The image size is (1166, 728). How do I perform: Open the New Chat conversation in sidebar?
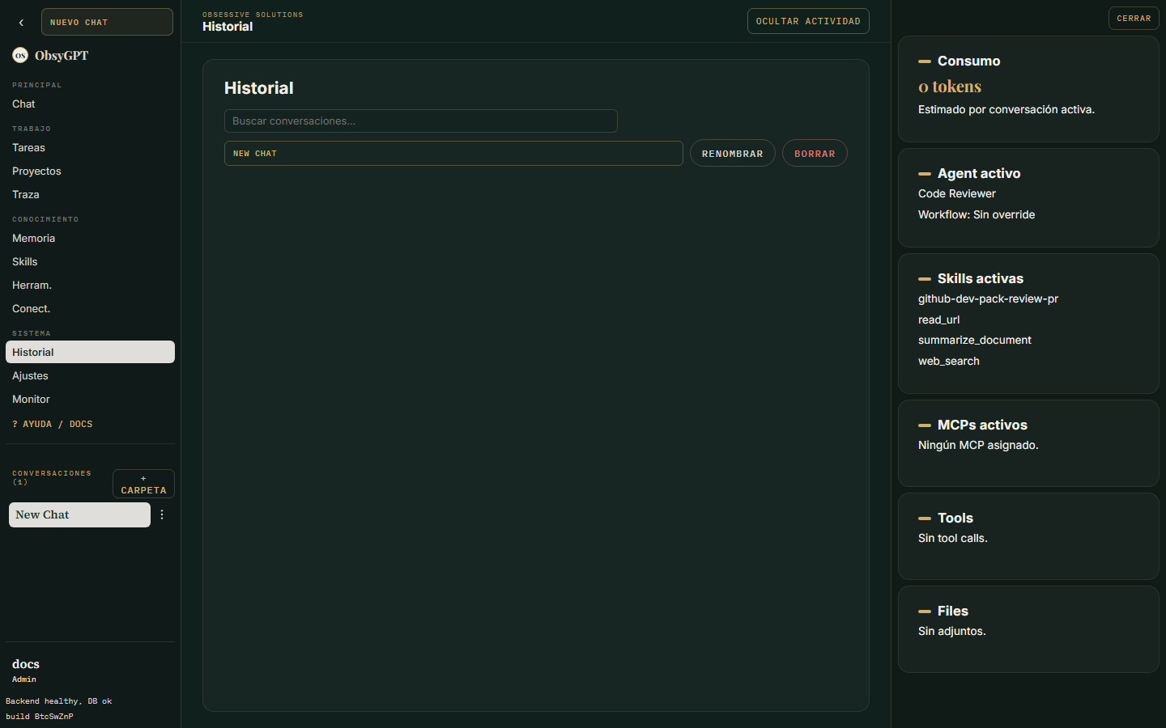[79, 514]
